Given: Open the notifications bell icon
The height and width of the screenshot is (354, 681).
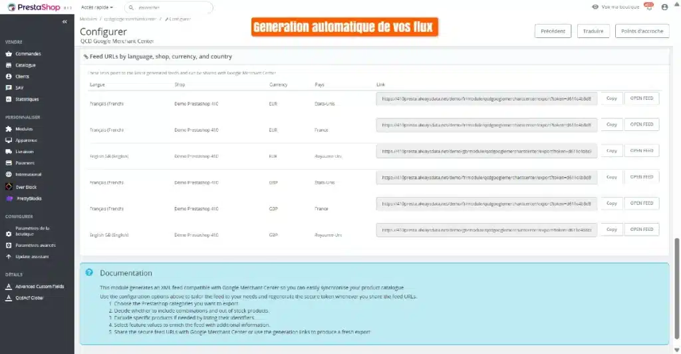Looking at the screenshot, I should pyautogui.click(x=649, y=7).
